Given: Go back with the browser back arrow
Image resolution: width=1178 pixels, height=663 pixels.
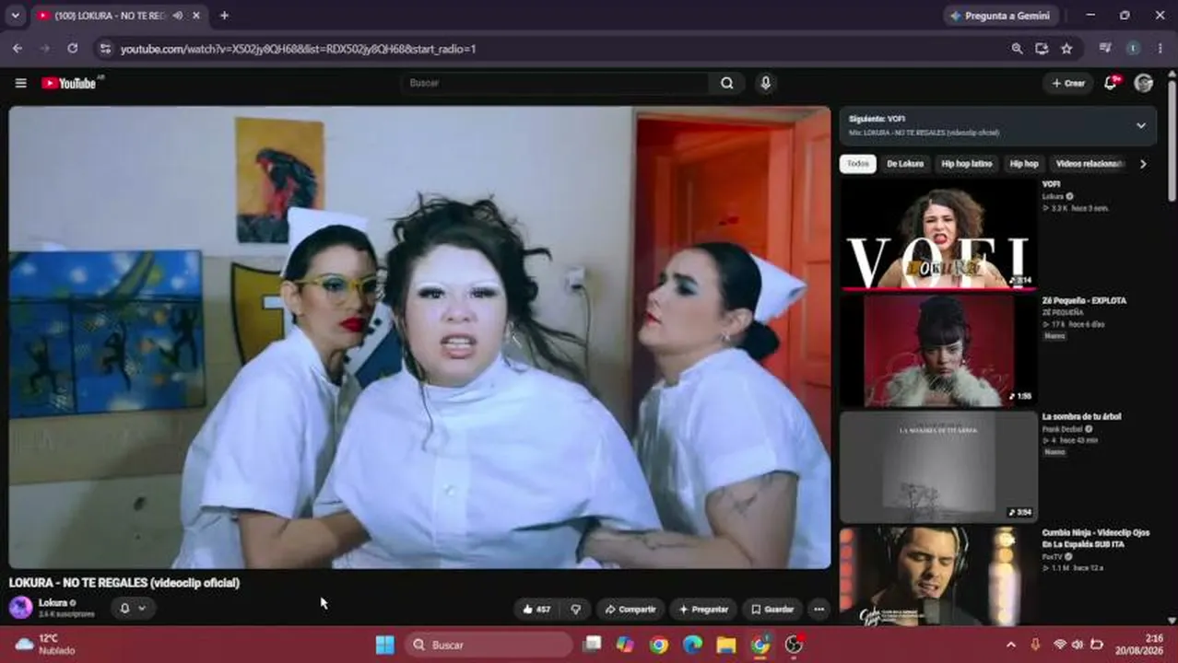Looking at the screenshot, I should click(x=17, y=49).
